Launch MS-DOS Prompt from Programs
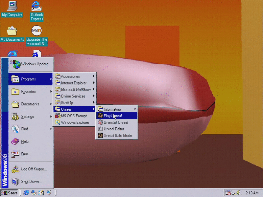Viewport: 263px width, 197px height. [75, 116]
